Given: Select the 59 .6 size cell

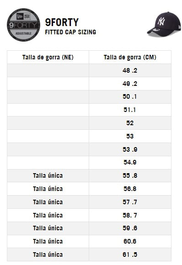Looking at the screenshot, I should coord(130,228).
